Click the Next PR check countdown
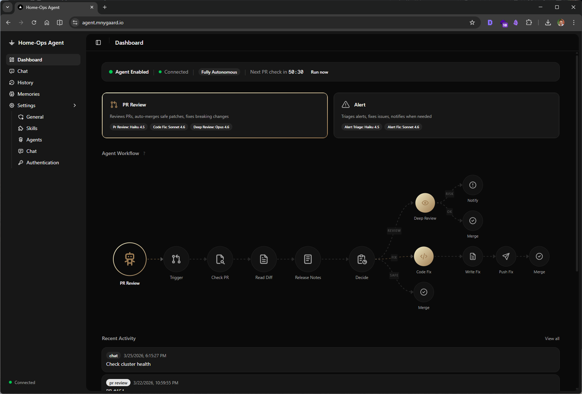 pyautogui.click(x=277, y=72)
